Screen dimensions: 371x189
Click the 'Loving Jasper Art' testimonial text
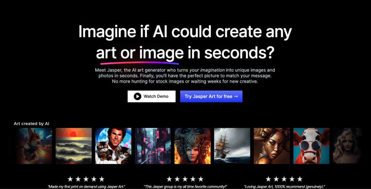[284, 186]
